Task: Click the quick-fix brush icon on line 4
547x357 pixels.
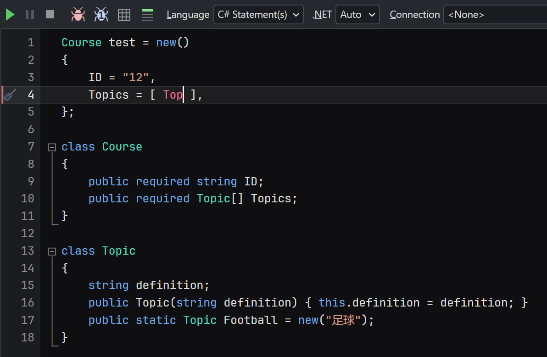Action: (x=11, y=95)
